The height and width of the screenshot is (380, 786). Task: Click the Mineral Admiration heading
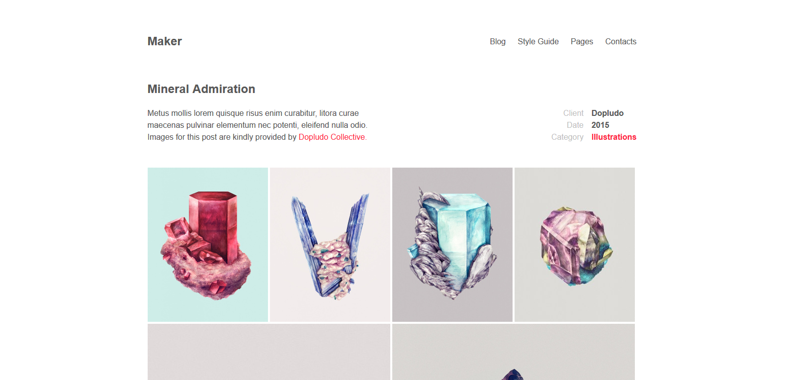click(201, 89)
